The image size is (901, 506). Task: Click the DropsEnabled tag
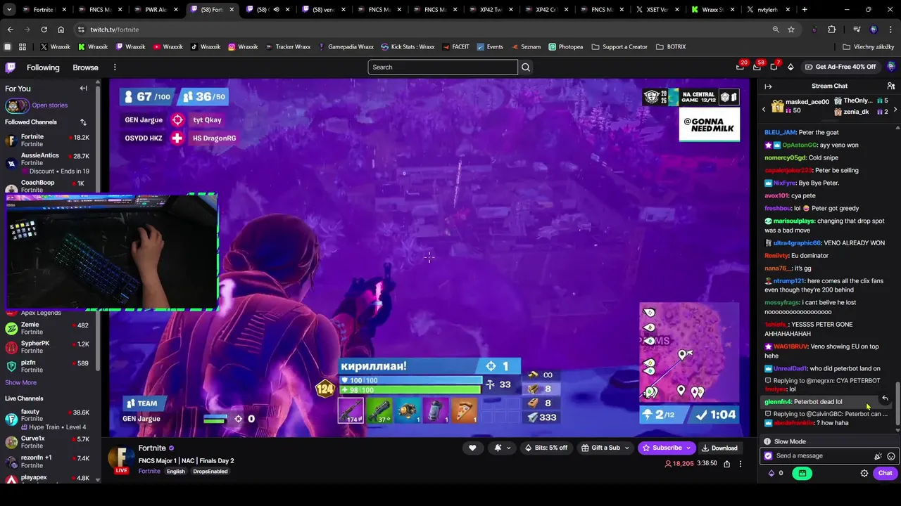click(x=210, y=472)
